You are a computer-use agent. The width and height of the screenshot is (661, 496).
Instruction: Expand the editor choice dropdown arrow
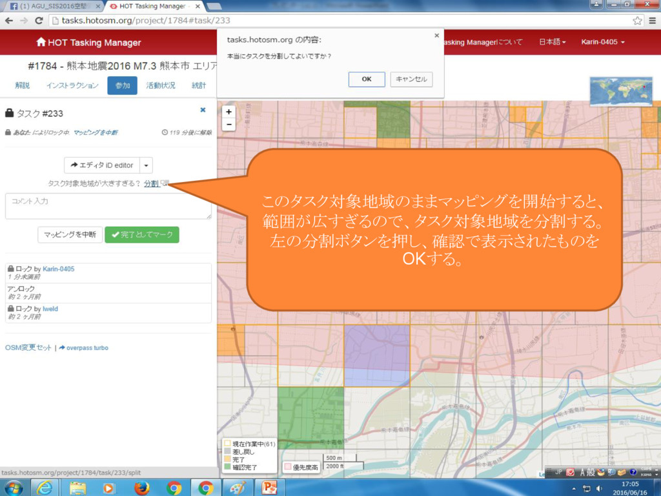[146, 165]
